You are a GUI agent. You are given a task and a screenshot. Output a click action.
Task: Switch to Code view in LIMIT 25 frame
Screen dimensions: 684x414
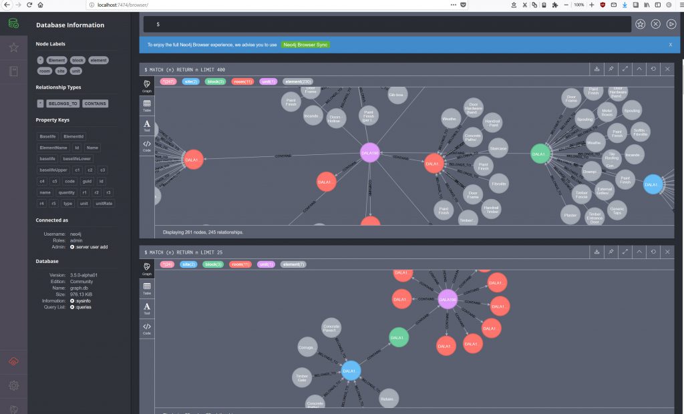(147, 329)
